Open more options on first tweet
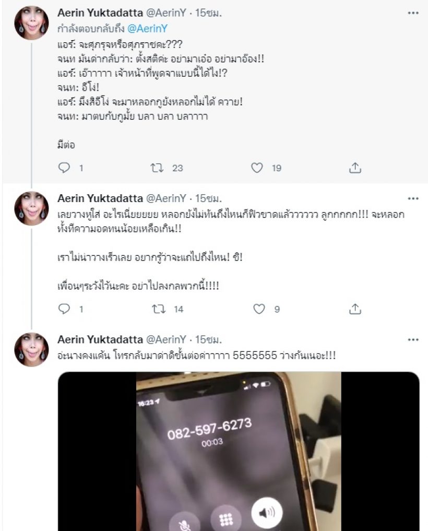428x531 pixels. point(413,13)
